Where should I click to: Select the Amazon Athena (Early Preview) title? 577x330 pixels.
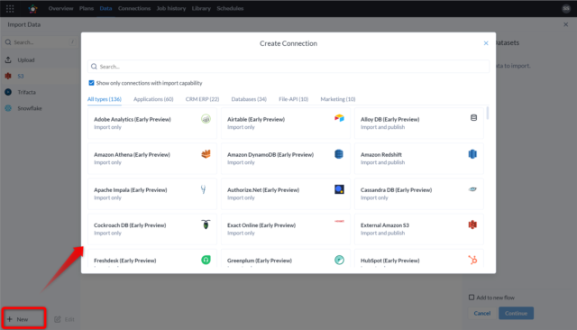(x=133, y=154)
